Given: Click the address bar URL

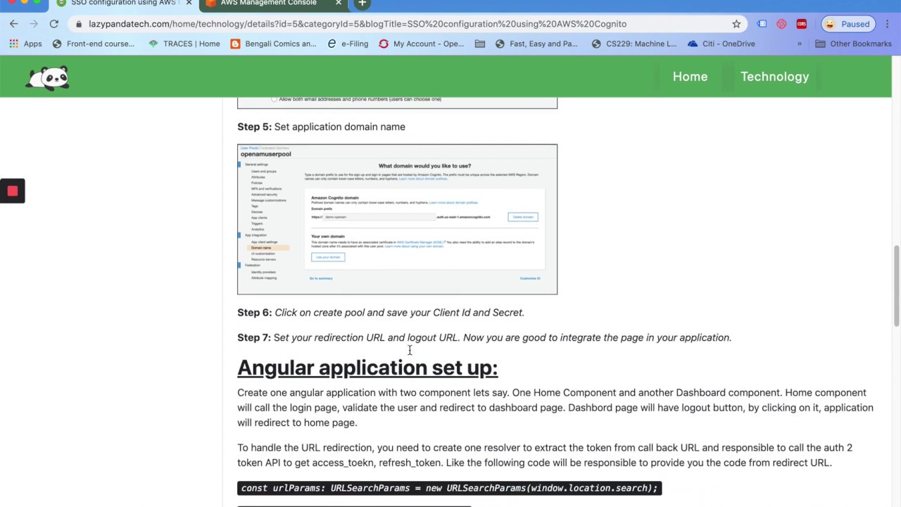Looking at the screenshot, I should [x=358, y=24].
